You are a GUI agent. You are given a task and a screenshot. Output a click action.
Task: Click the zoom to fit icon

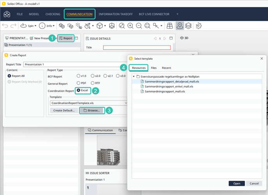click(122, 26)
